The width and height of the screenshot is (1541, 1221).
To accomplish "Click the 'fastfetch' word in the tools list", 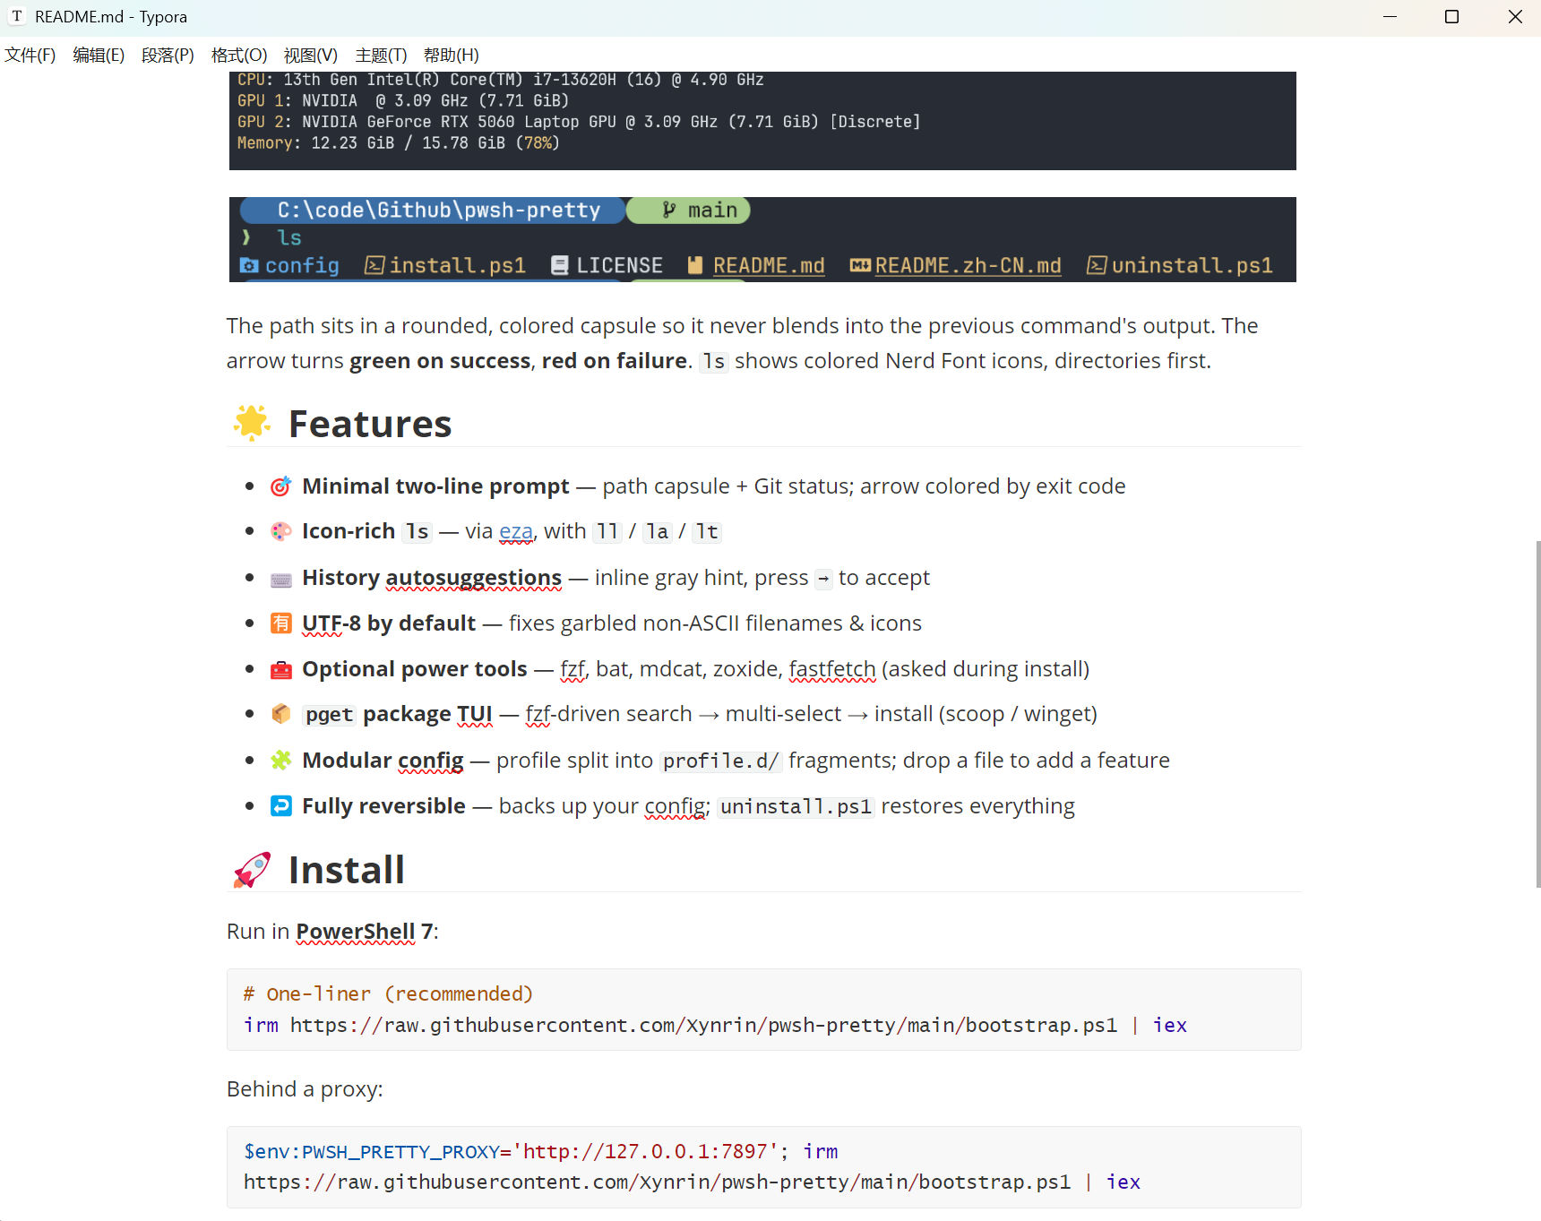I will click(x=832, y=669).
